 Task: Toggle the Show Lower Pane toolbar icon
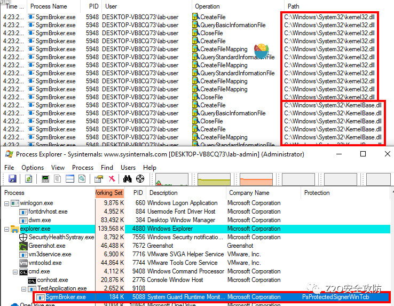pyautogui.click(x=70, y=179)
